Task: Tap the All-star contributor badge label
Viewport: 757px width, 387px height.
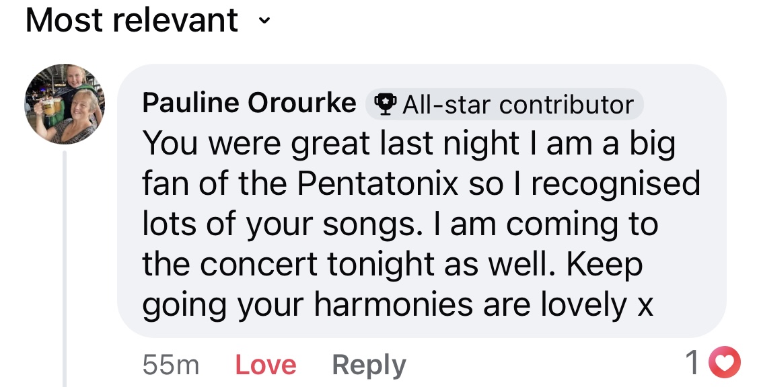Action: coord(517,105)
